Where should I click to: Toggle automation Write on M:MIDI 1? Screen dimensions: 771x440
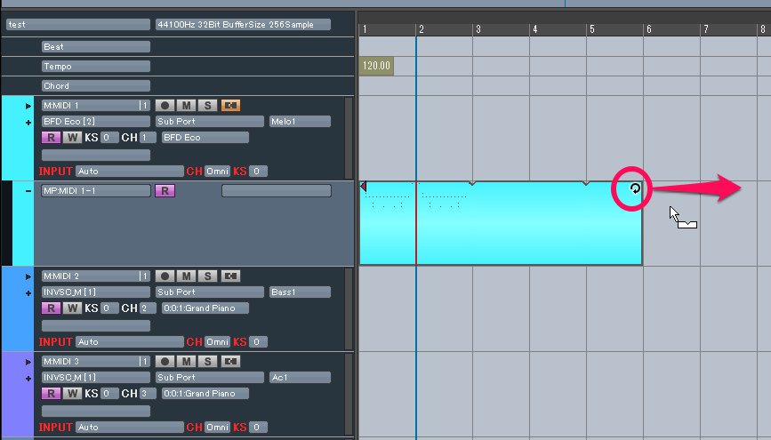[x=72, y=138]
